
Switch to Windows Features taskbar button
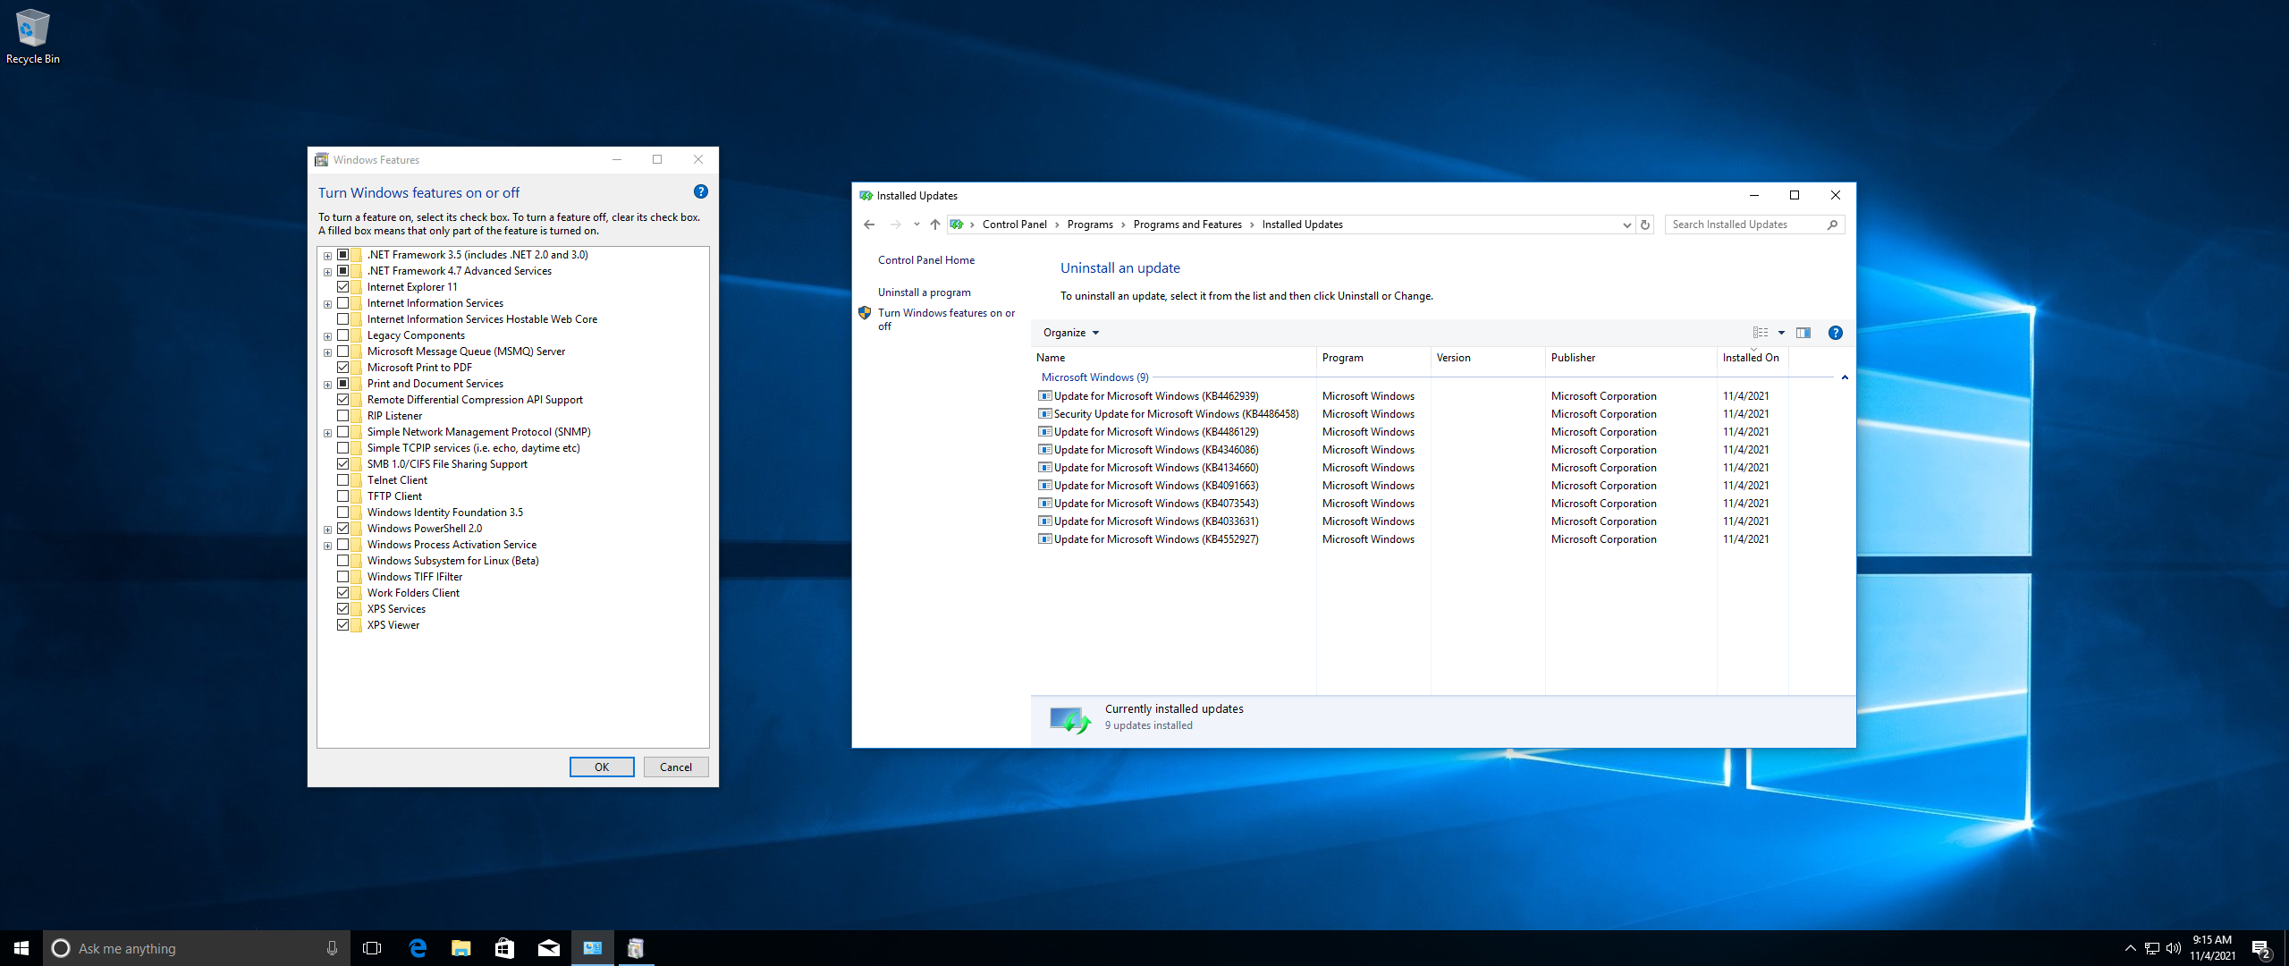tap(636, 948)
